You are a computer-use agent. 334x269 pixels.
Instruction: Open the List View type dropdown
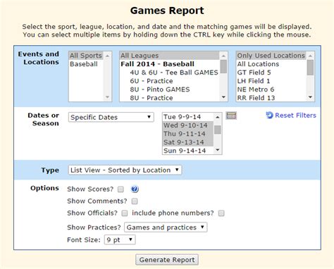(x=125, y=170)
